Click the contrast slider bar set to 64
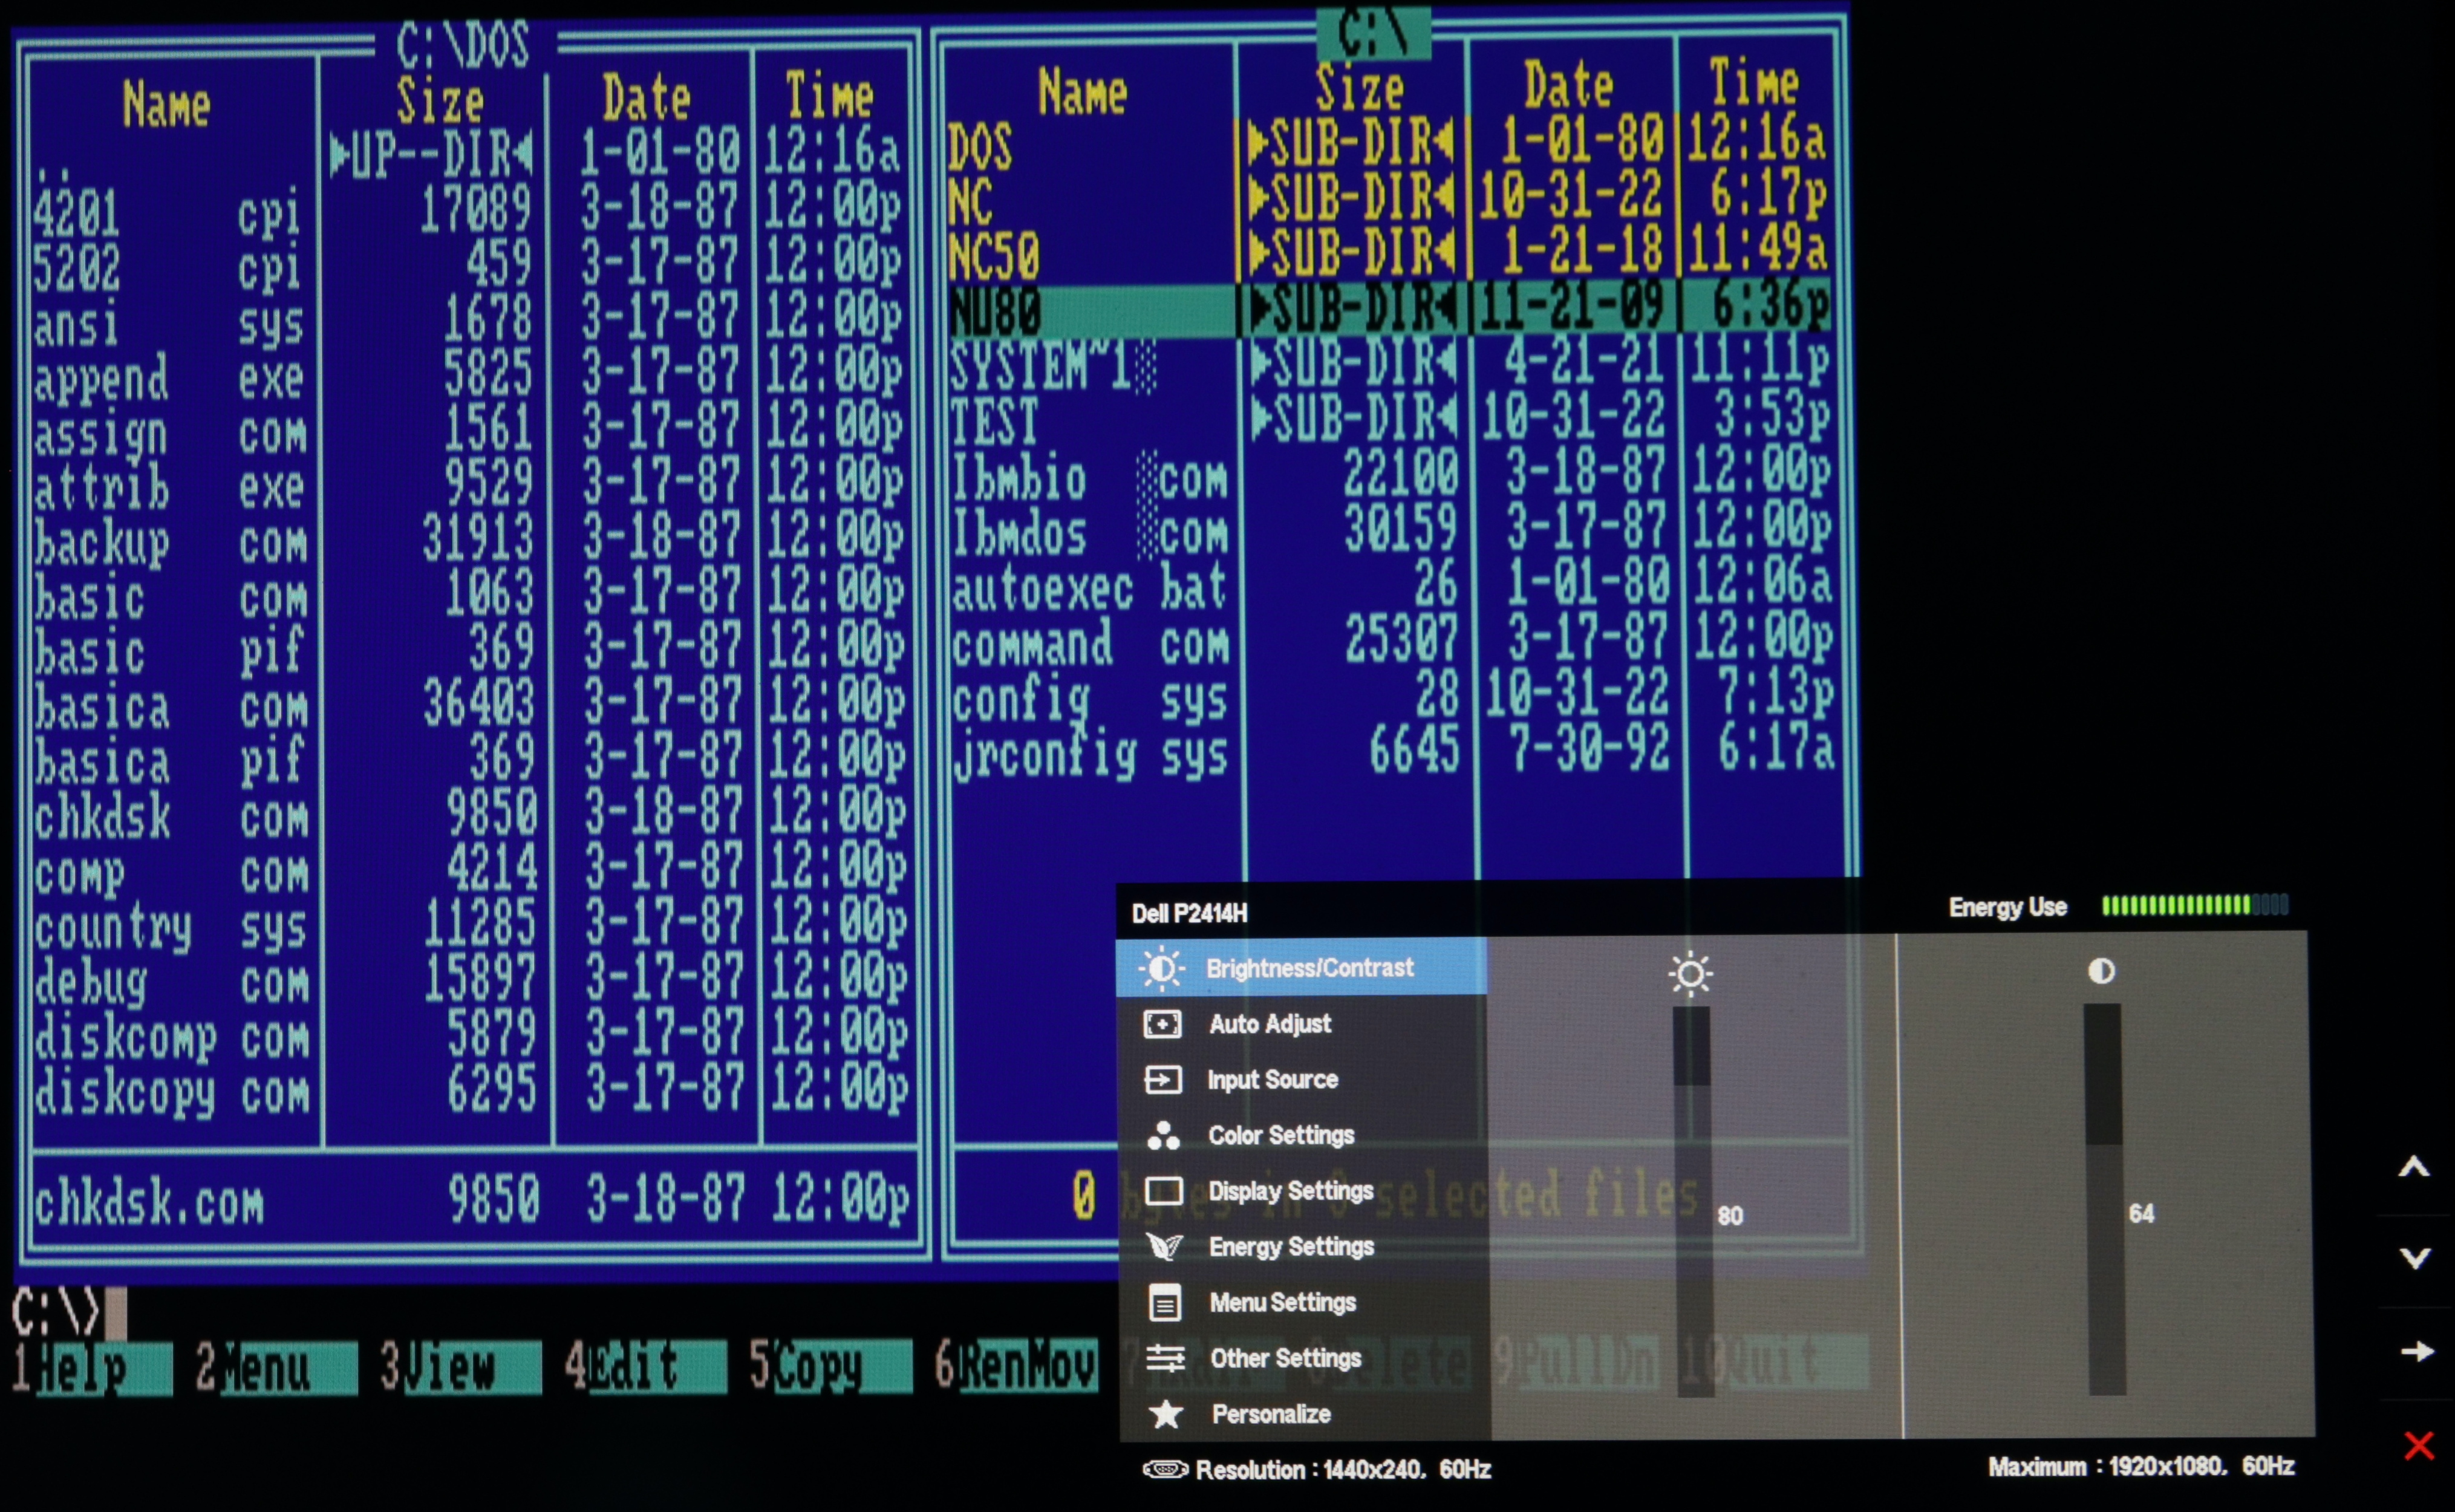 click(x=2104, y=1199)
